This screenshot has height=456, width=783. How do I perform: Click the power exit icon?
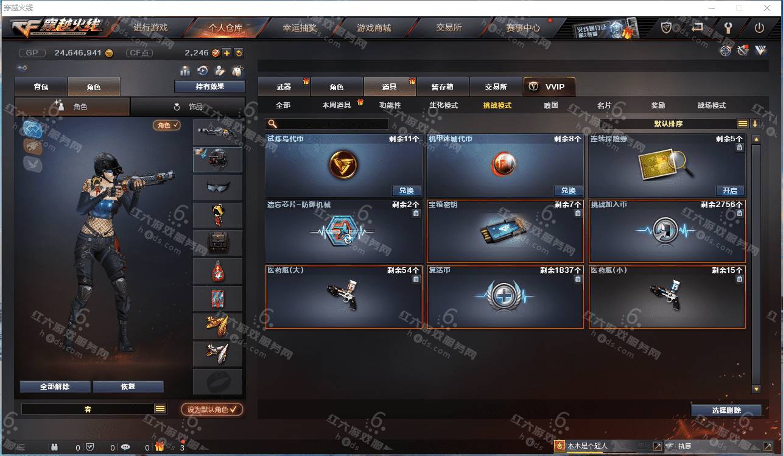pos(759,28)
